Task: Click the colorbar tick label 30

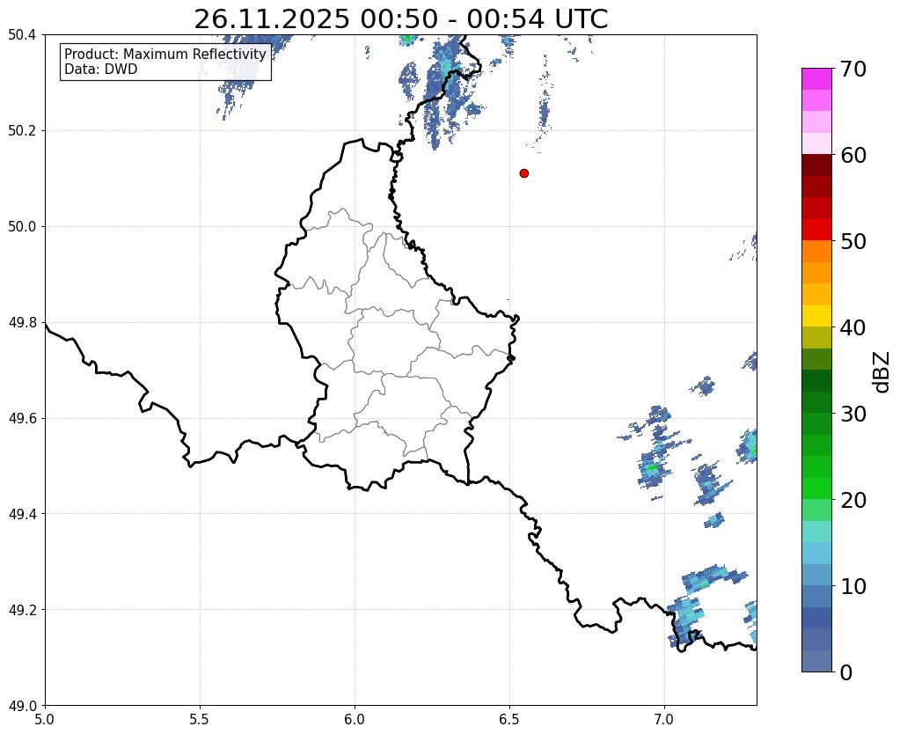Action: 853,414
